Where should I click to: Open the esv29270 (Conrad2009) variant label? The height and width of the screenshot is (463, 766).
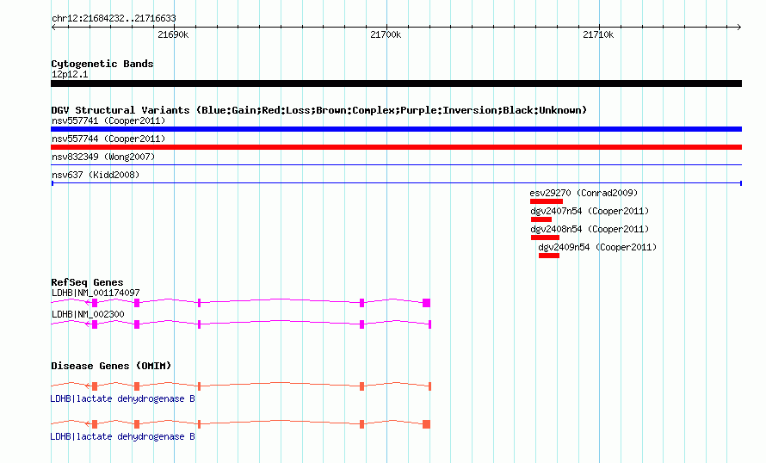(x=584, y=193)
